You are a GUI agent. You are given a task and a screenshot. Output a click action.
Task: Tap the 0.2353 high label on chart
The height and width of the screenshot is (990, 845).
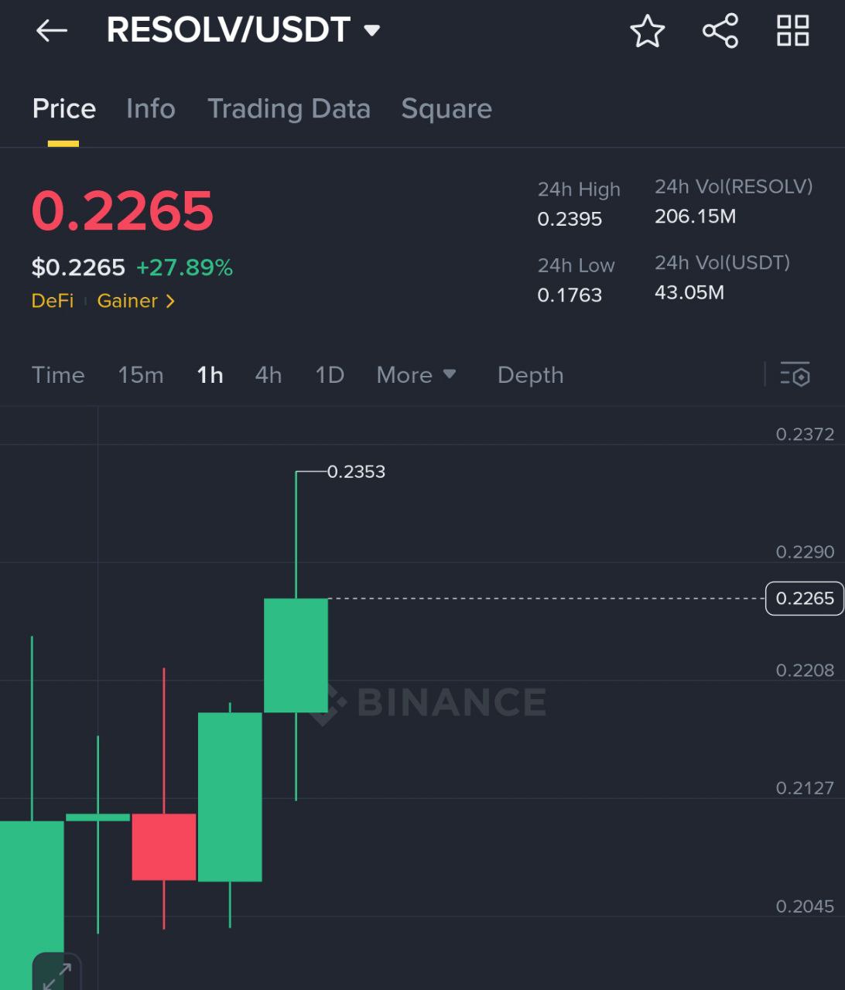click(x=356, y=472)
